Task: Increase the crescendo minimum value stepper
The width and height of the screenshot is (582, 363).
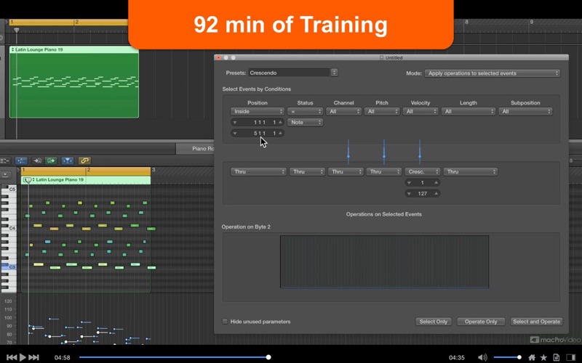Action: pyautogui.click(x=436, y=183)
